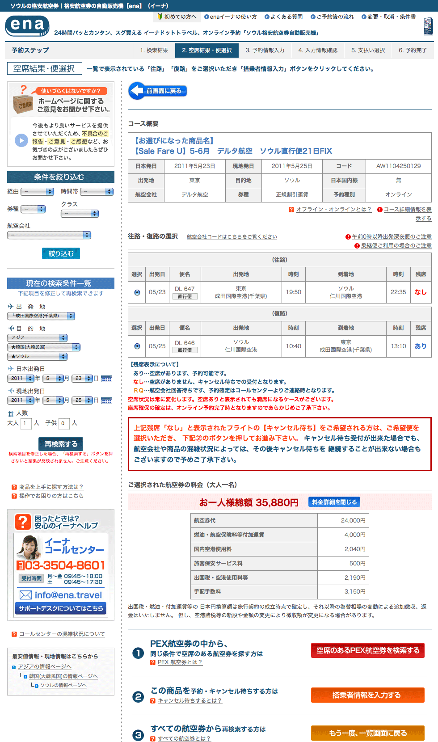The height and width of the screenshot is (742, 438).
Task: Click the 1. 検索結果 step tab
Action: [154, 51]
